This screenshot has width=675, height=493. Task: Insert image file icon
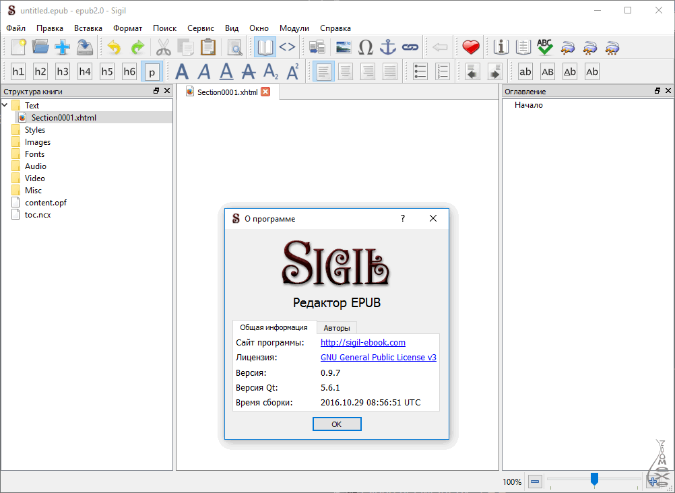(x=343, y=47)
